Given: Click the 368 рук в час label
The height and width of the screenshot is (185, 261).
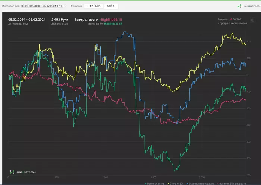Looking at the screenshot, I should 60,24.
